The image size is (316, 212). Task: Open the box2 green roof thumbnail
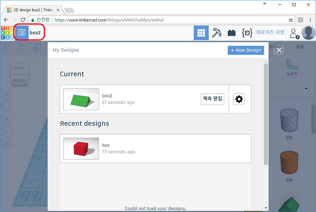click(x=81, y=99)
